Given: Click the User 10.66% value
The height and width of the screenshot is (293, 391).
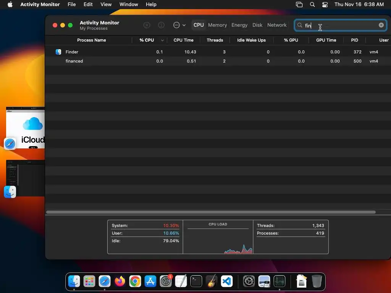Looking at the screenshot, I should point(171,233).
